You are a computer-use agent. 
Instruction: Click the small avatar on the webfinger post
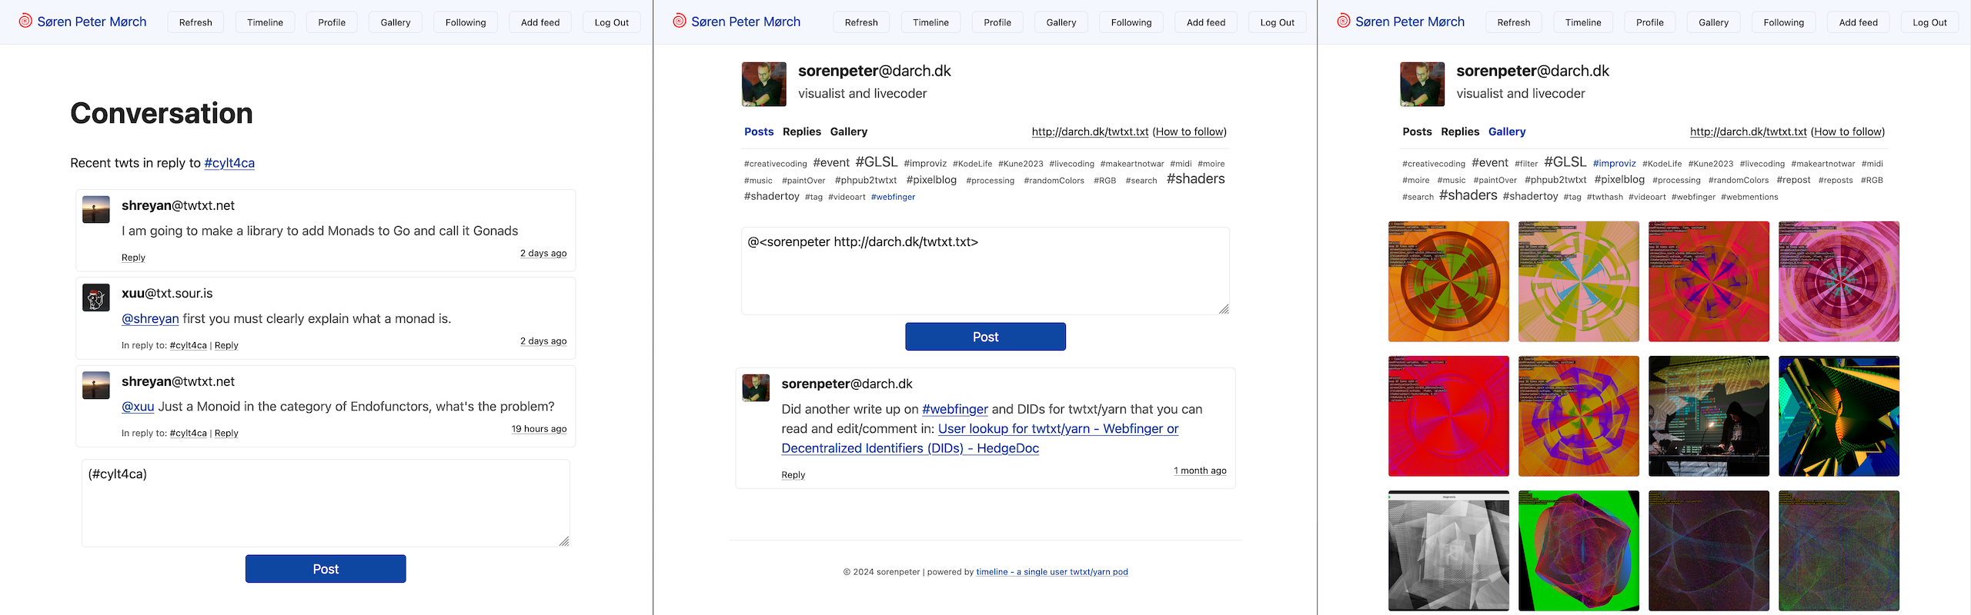coord(756,387)
